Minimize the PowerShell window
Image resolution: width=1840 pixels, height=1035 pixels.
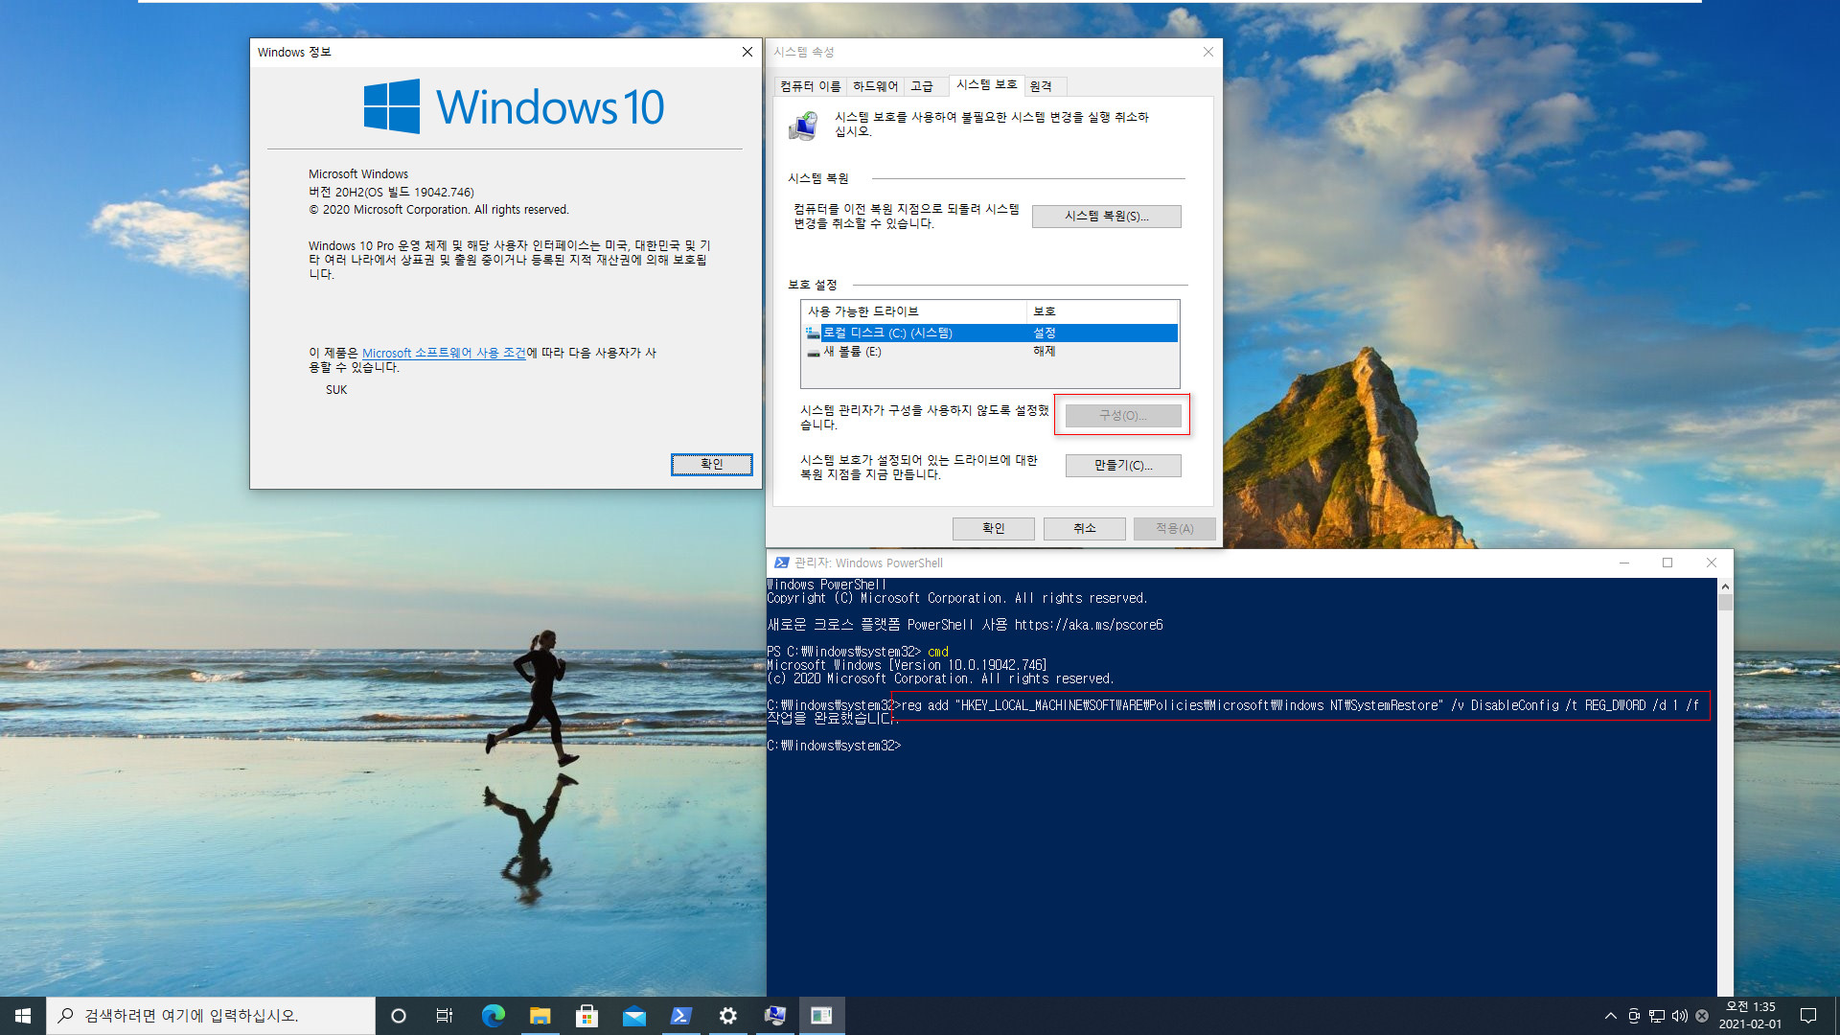[x=1624, y=563]
